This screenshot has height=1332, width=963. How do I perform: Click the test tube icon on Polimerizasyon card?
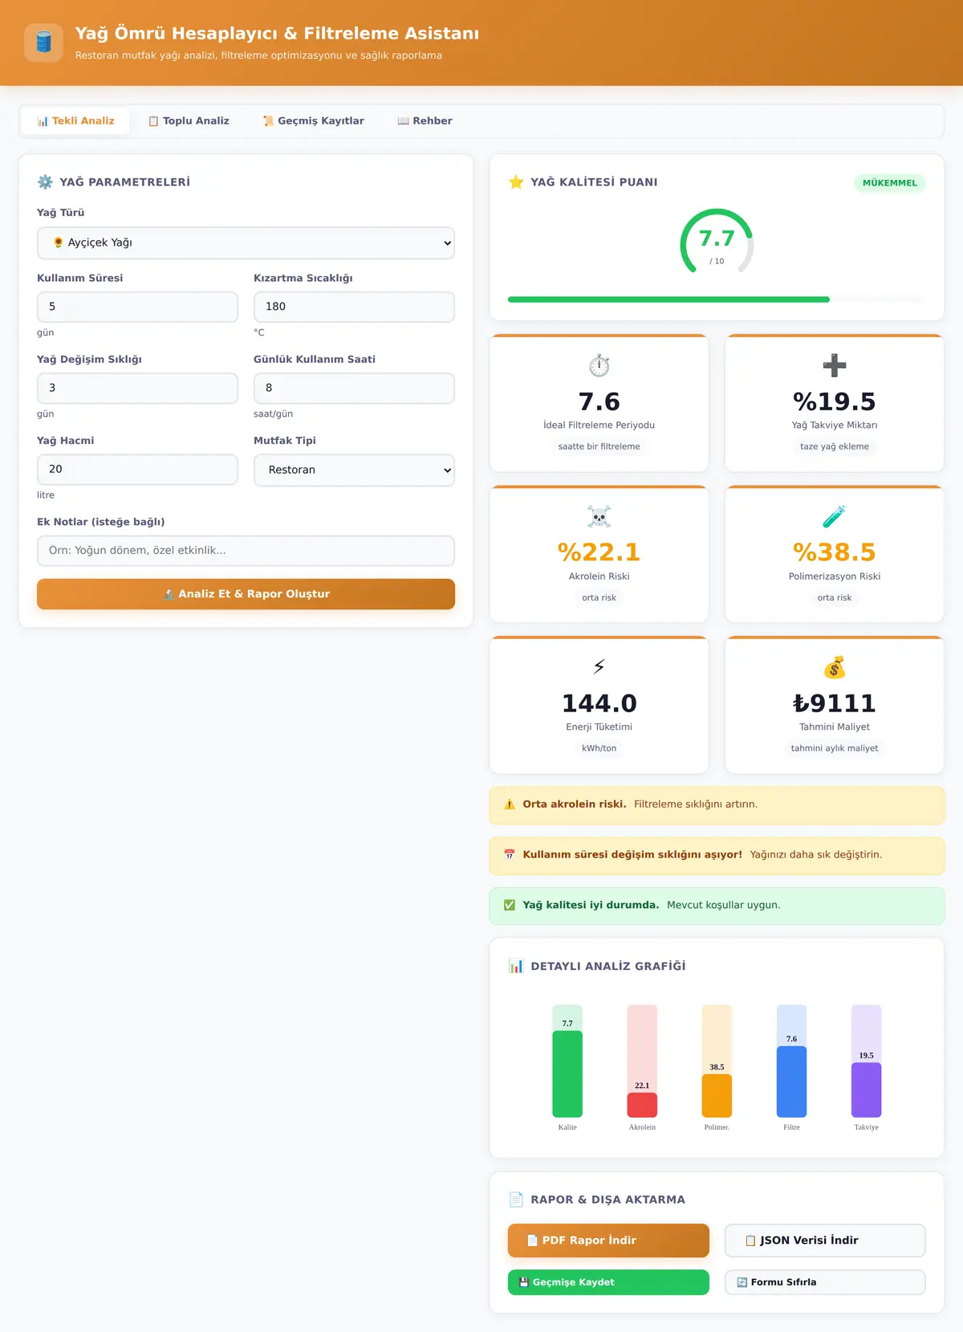tap(835, 516)
